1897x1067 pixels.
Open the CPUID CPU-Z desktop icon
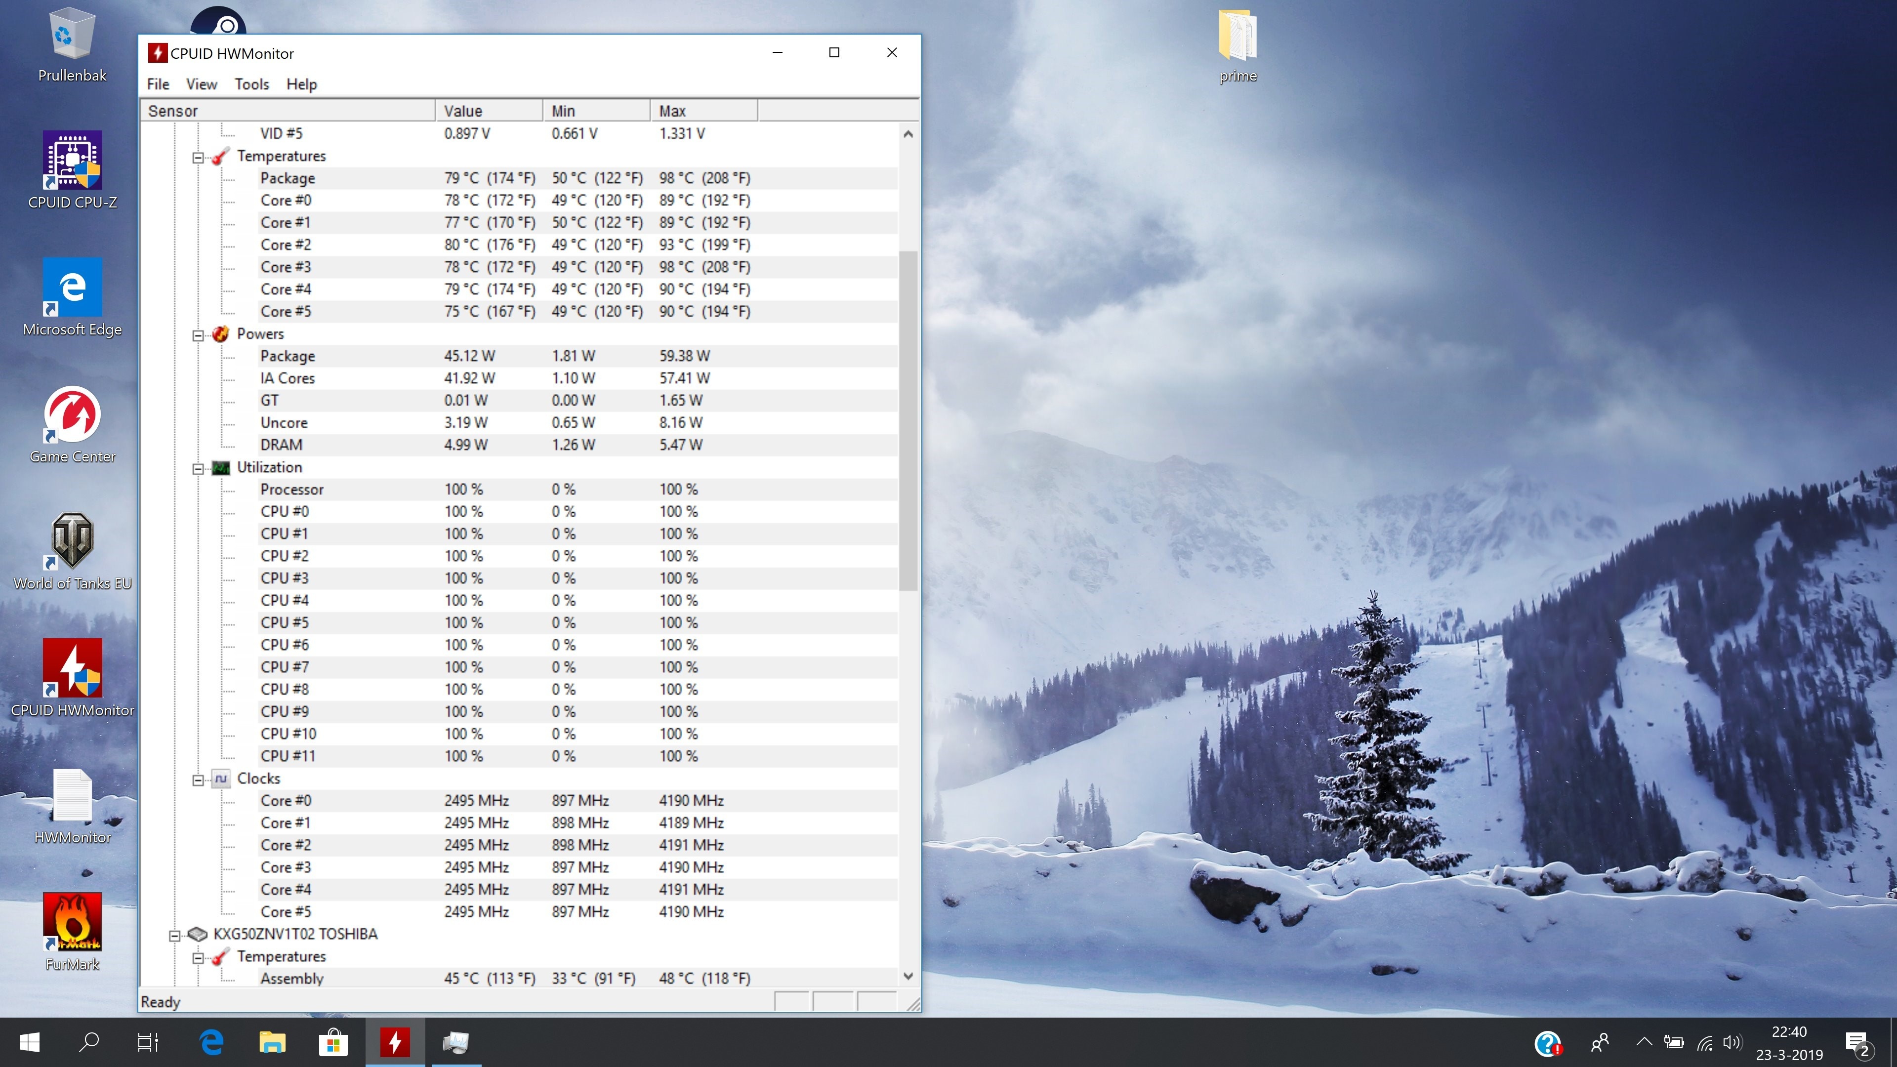pos(72,161)
